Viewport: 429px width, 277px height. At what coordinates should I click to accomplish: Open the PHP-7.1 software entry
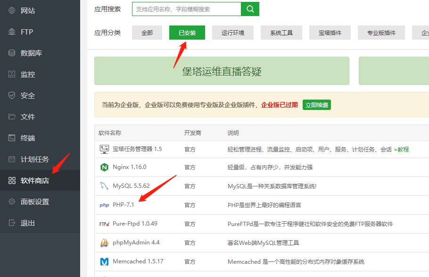coord(124,205)
